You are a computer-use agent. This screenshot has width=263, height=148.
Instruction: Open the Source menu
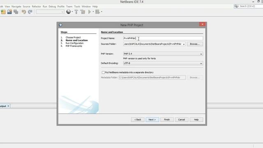(26, 7)
